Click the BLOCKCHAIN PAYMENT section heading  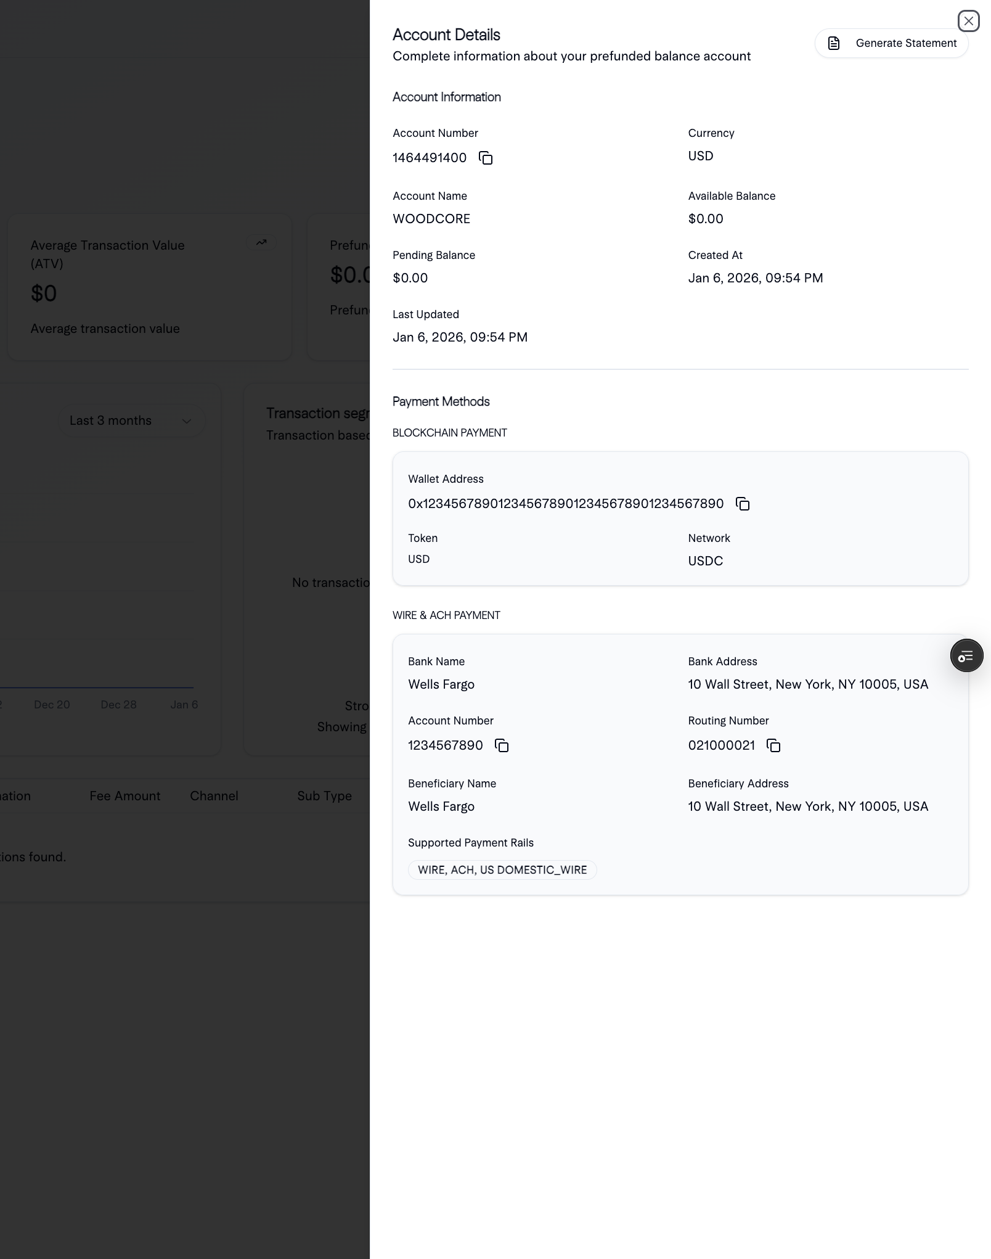[450, 433]
